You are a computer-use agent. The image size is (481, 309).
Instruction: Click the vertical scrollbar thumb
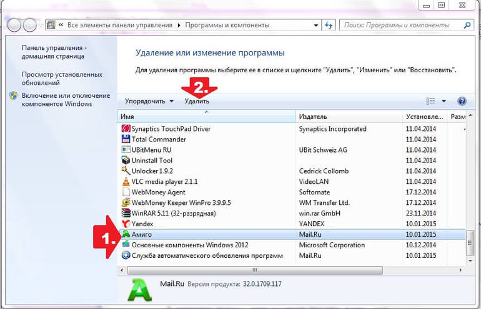click(470, 242)
